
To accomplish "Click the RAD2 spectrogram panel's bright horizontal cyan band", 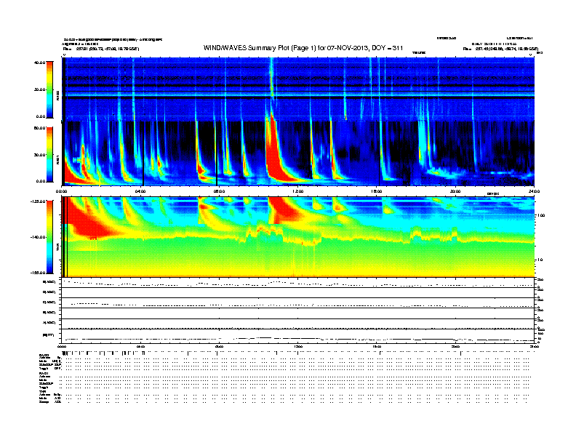I will tap(300, 95).
